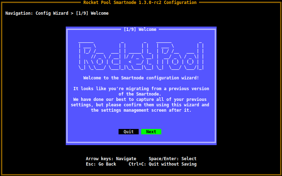Click the 'Welcome to the Smartnode configuration wizard!' line
The image size is (282, 176).
tap(141, 78)
